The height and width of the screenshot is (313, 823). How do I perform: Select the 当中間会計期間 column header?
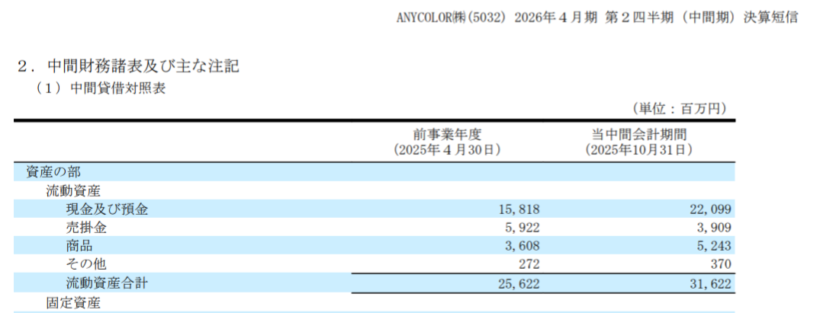pyautogui.click(x=638, y=133)
